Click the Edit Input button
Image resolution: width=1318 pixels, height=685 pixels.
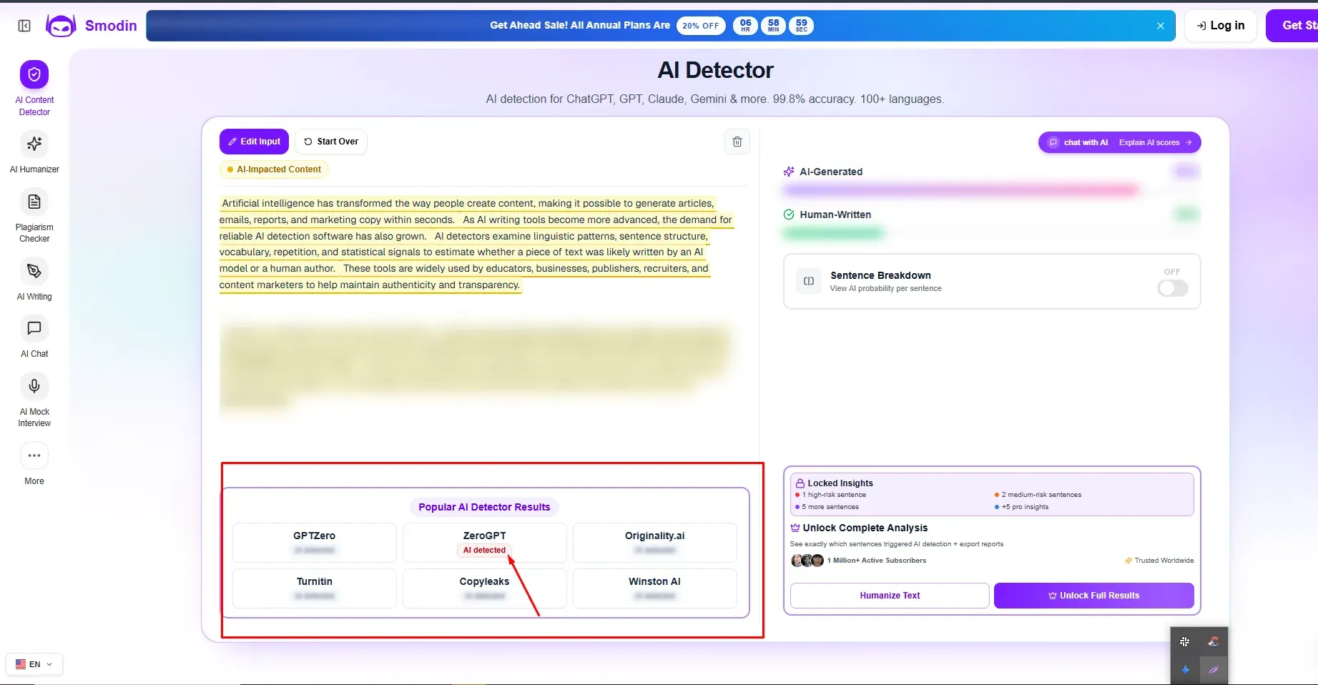pos(254,142)
